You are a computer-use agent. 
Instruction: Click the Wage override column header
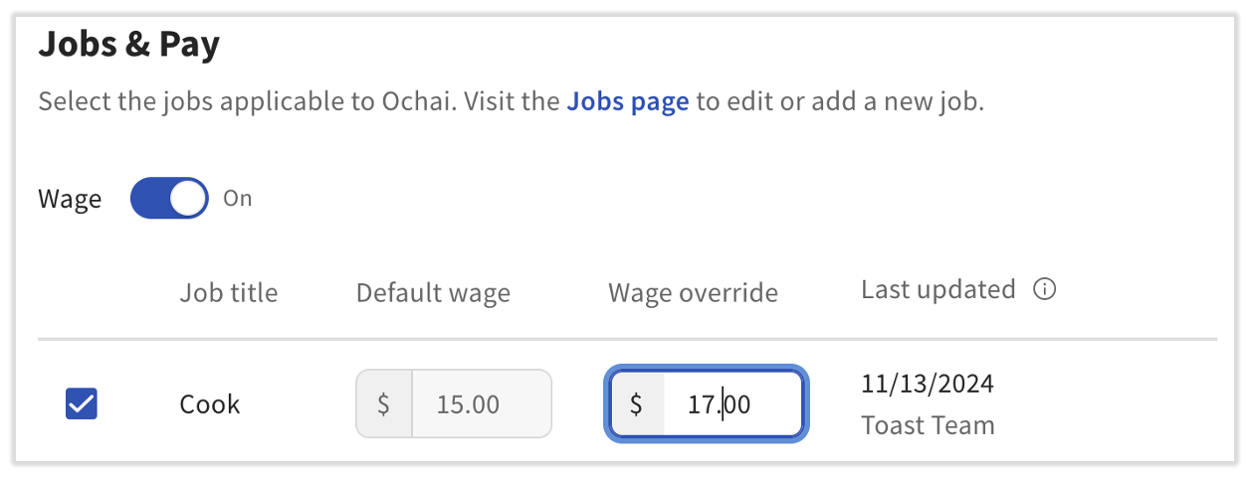click(x=693, y=293)
